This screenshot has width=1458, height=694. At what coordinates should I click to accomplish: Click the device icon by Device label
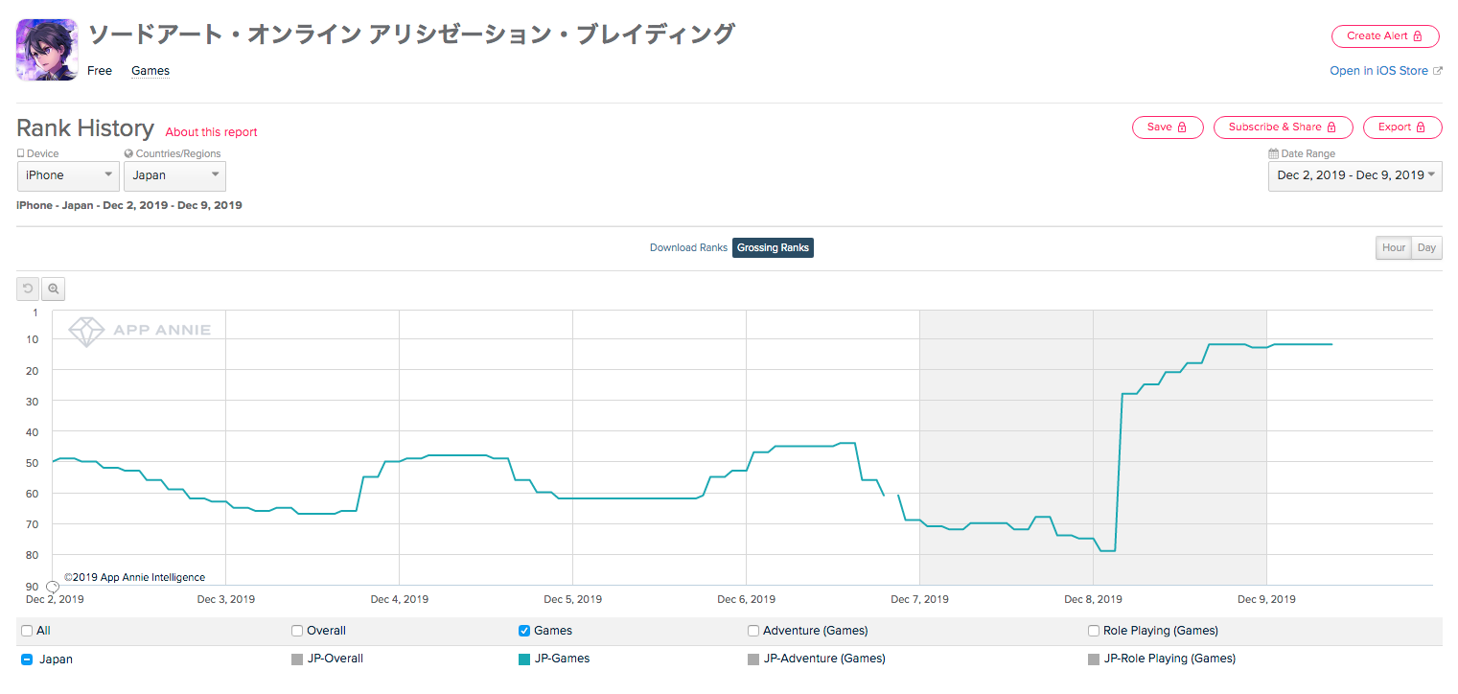pos(20,153)
